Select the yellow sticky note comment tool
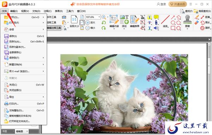Image resolution: width=212 pixels, height=135 pixels. click(x=156, y=17)
